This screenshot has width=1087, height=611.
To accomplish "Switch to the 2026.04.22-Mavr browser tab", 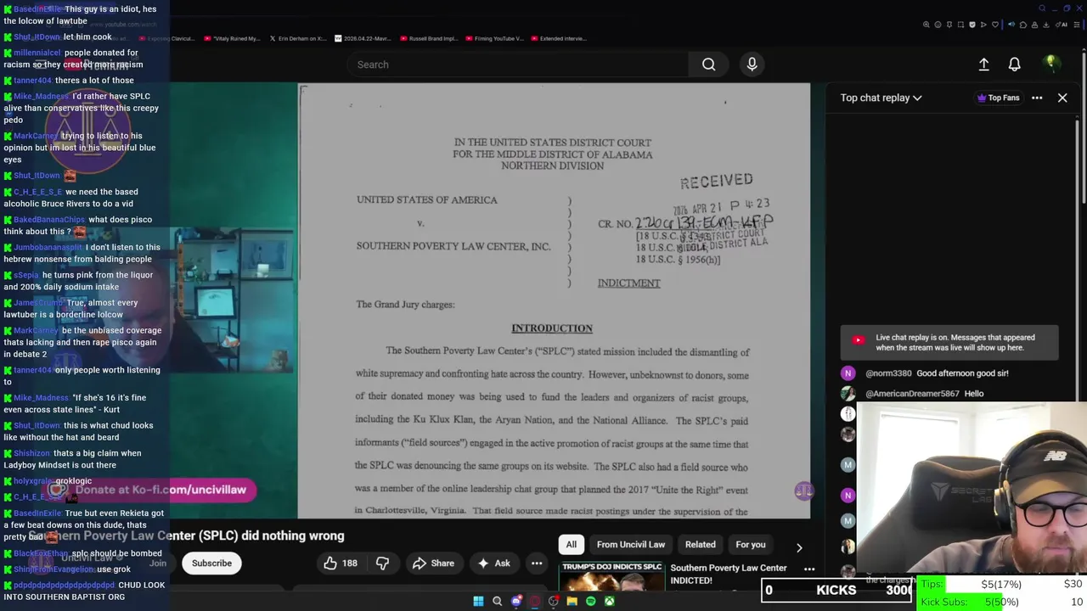I will 364,38.
